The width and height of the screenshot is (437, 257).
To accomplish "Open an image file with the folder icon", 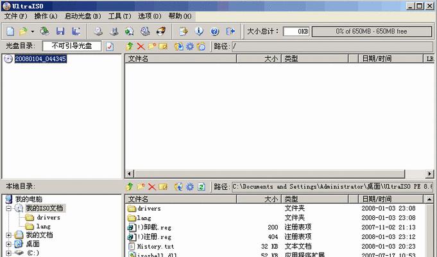I will tap(23, 31).
